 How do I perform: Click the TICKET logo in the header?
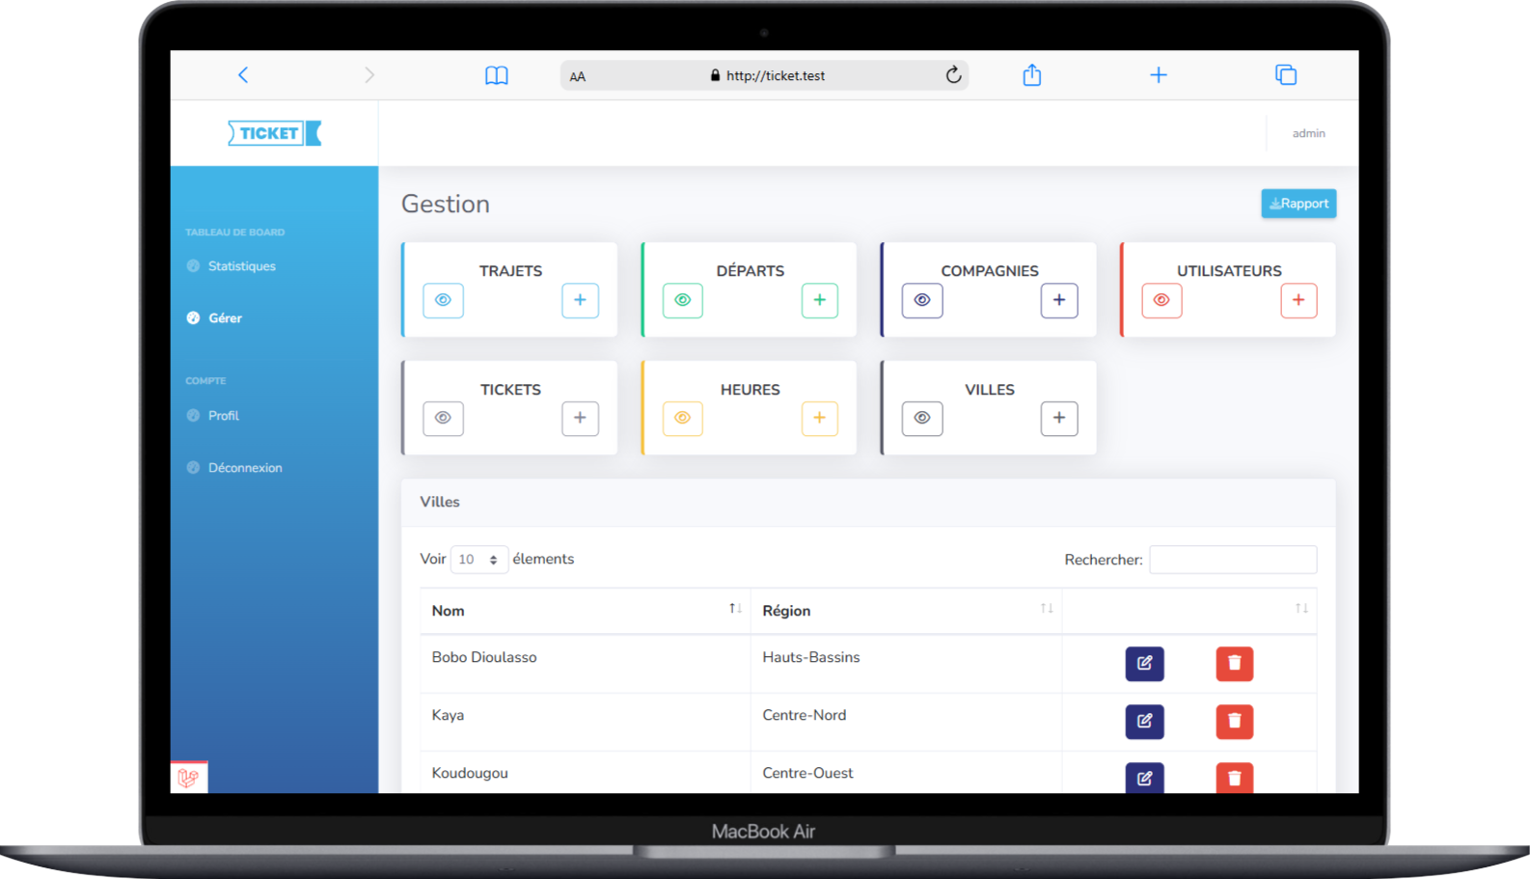click(x=274, y=133)
